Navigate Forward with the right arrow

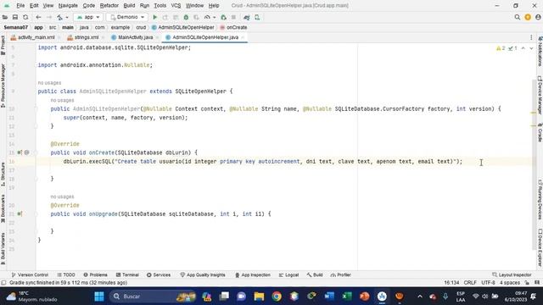(49, 17)
